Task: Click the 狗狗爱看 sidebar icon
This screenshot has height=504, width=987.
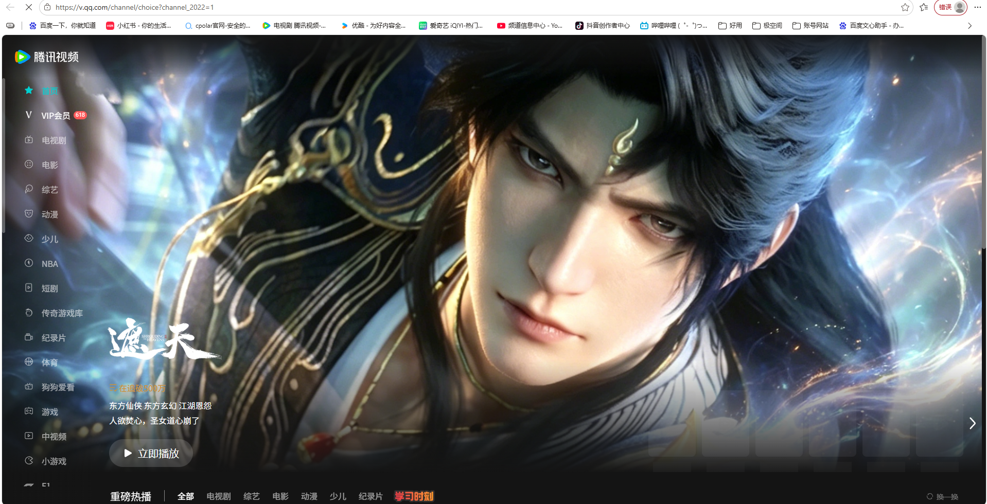Action: [29, 387]
